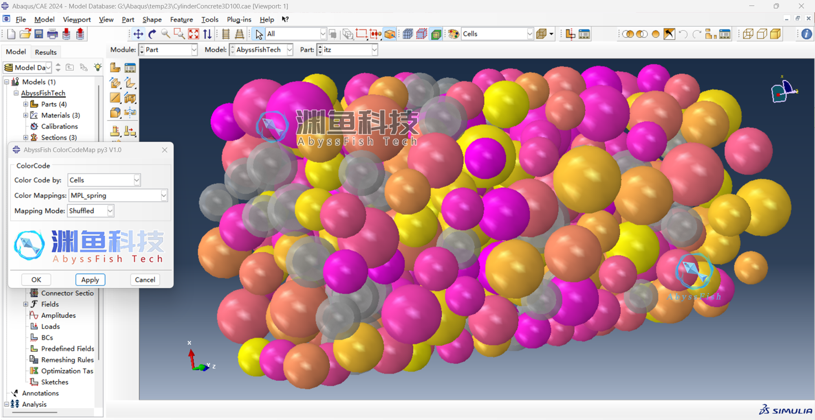The height and width of the screenshot is (420, 815).
Task: Click the 3D compass in the viewport corner
Action: click(784, 90)
